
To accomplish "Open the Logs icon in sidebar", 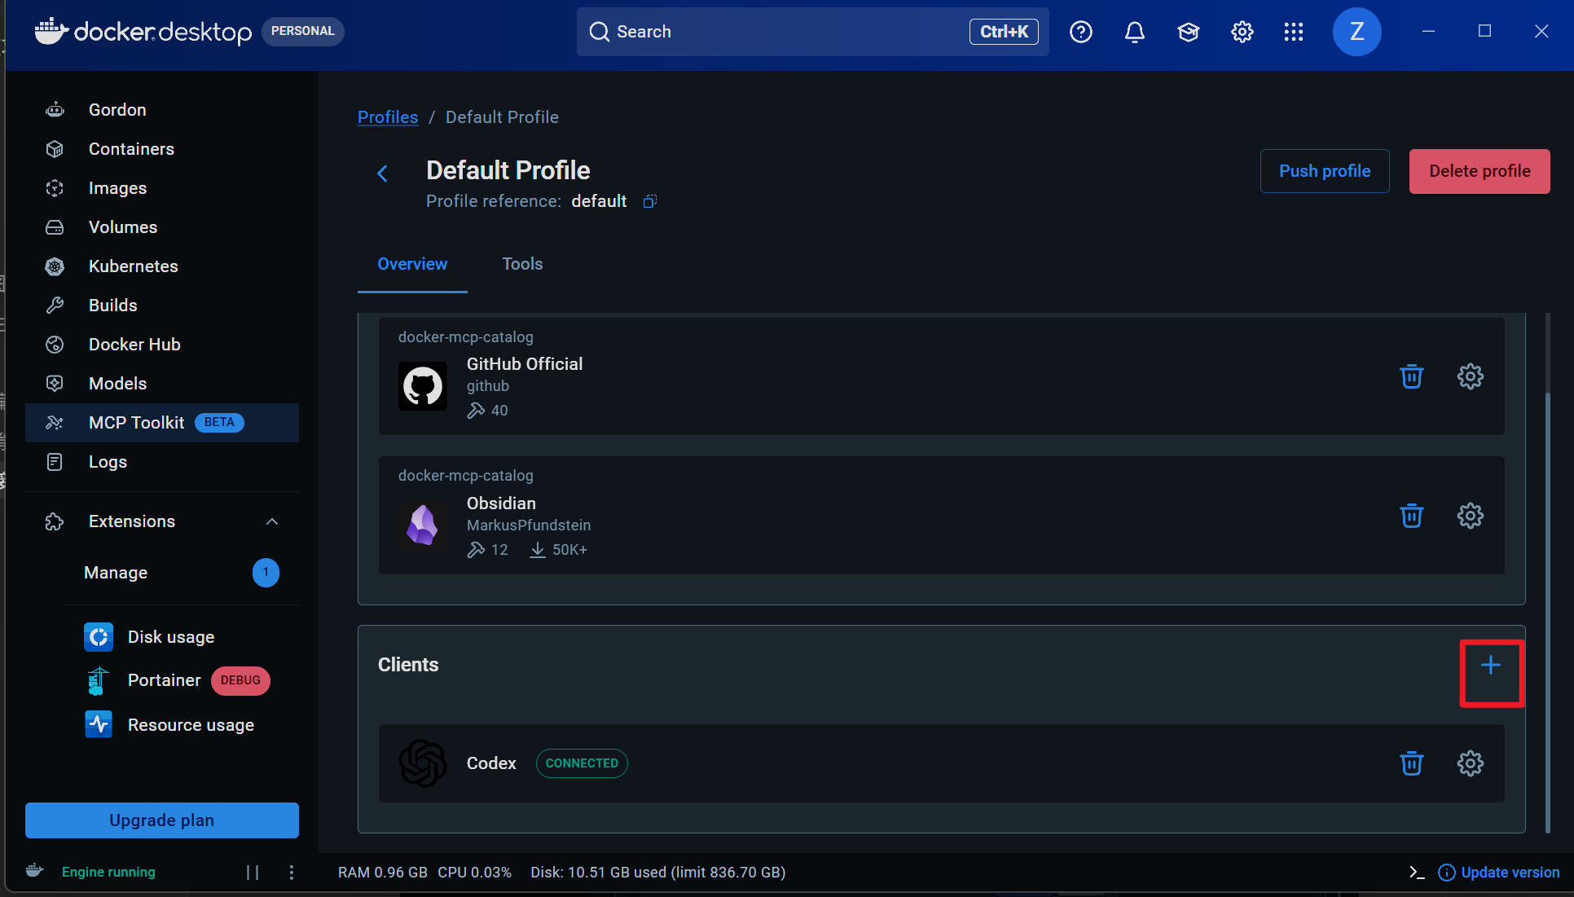I will [55, 462].
